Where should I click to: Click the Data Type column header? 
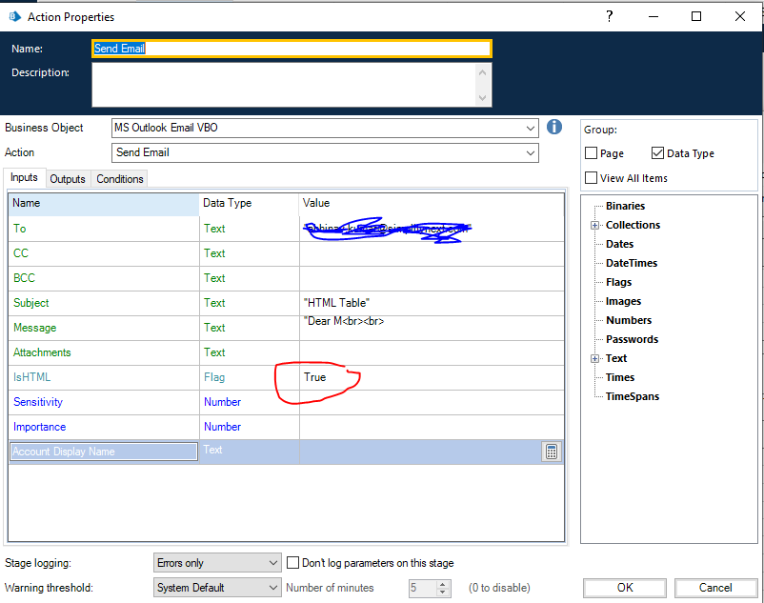point(249,203)
